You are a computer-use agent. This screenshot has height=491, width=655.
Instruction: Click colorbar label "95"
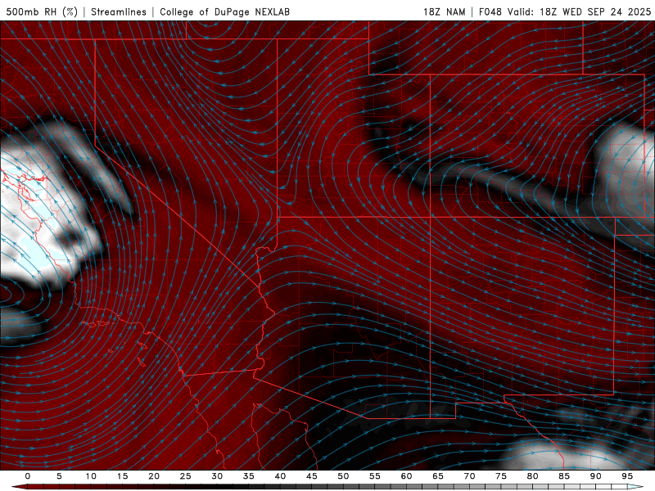[627, 476]
